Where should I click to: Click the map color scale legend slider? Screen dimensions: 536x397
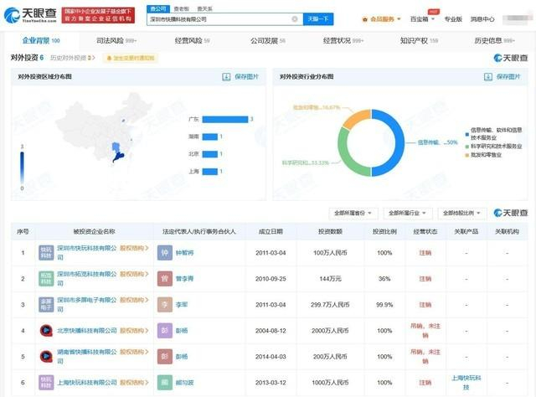point(23,168)
